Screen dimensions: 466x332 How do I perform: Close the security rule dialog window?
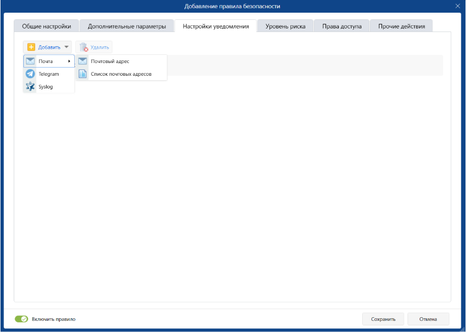click(457, 6)
